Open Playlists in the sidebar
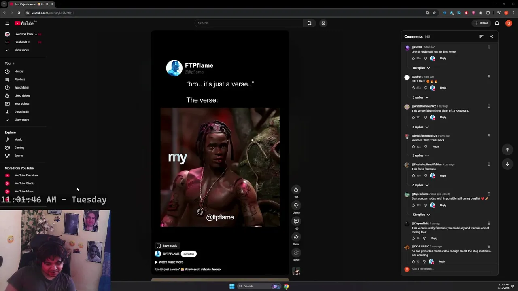 (x=19, y=80)
